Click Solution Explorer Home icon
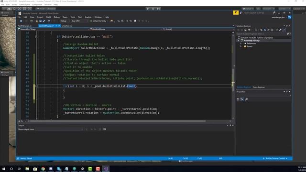Viewport: 306px width, 172px height. pyautogui.click(x=245, y=30)
